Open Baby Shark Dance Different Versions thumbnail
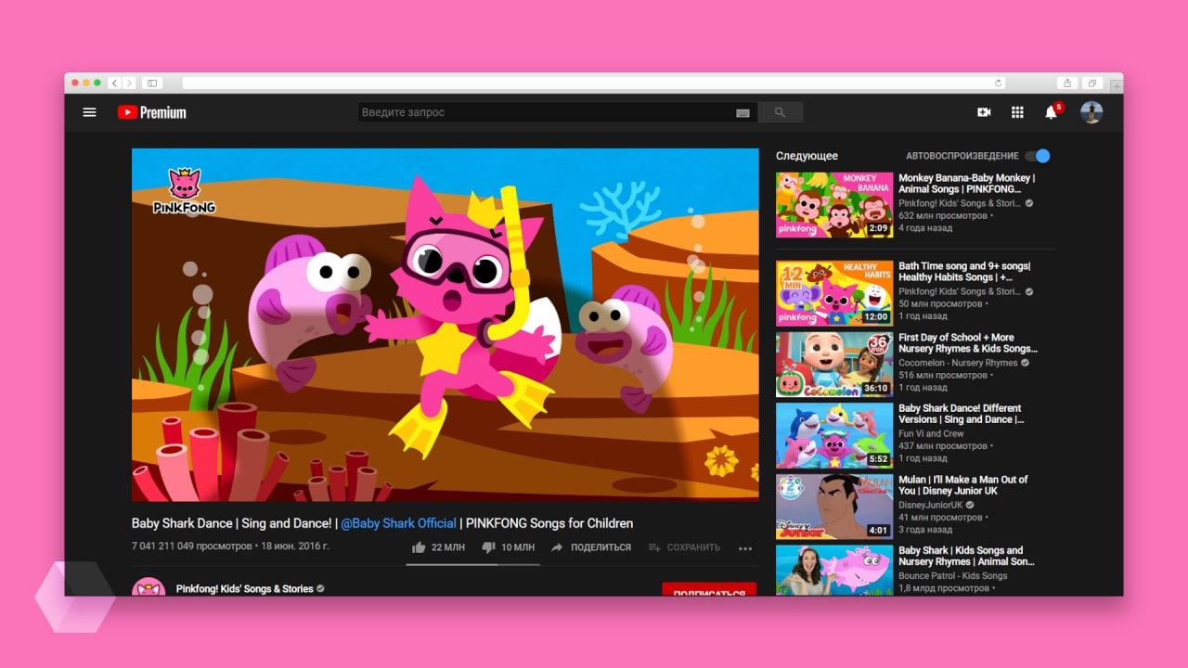 (834, 435)
